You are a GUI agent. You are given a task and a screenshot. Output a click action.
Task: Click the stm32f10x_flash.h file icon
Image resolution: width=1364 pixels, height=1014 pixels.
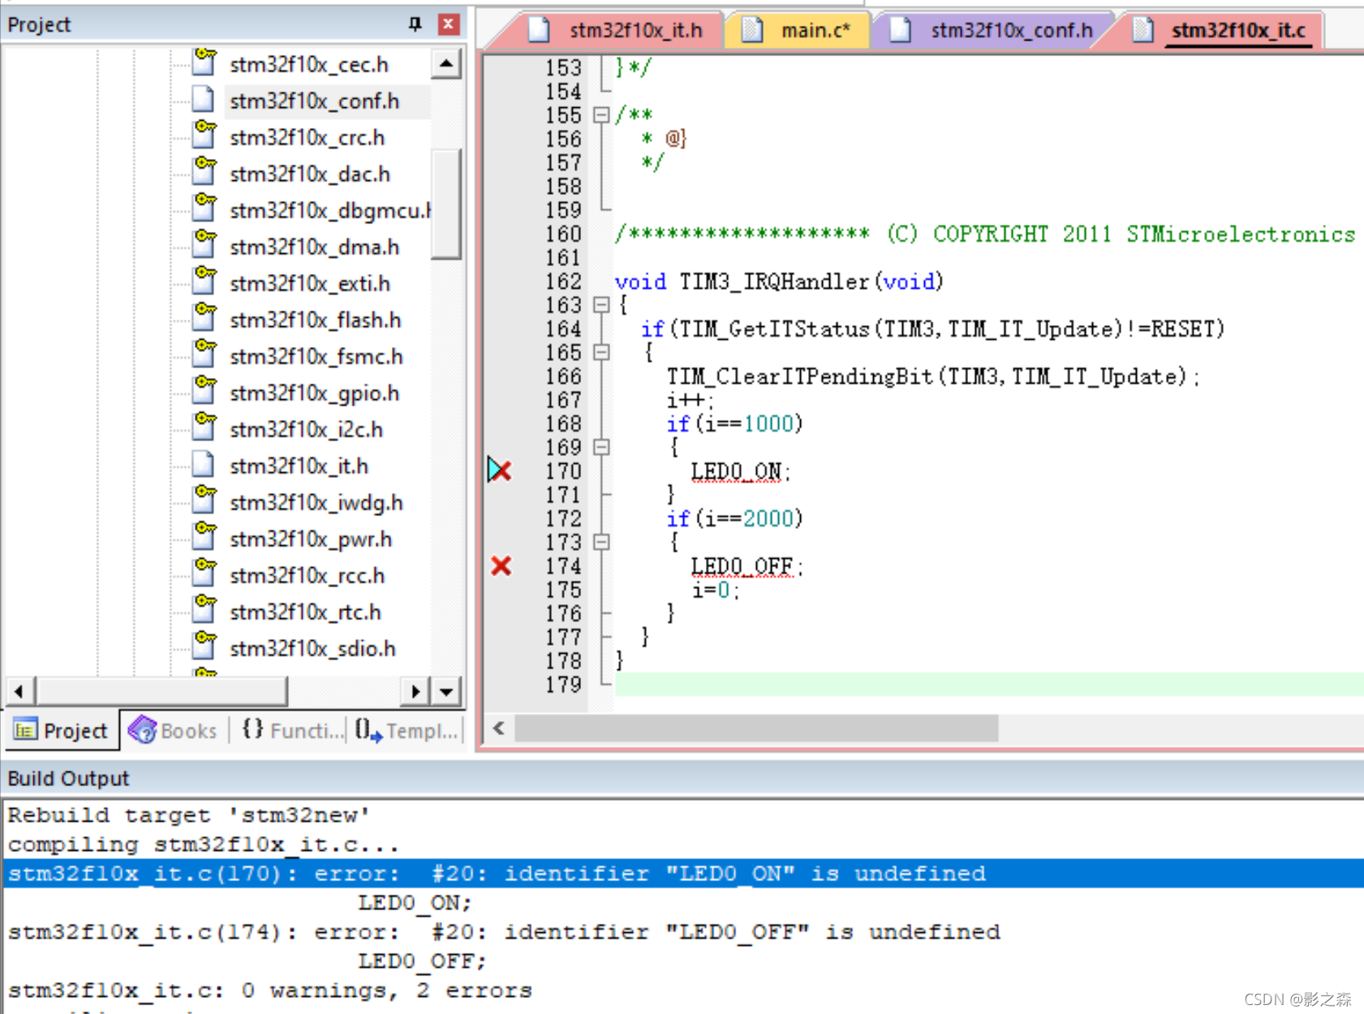[204, 318]
